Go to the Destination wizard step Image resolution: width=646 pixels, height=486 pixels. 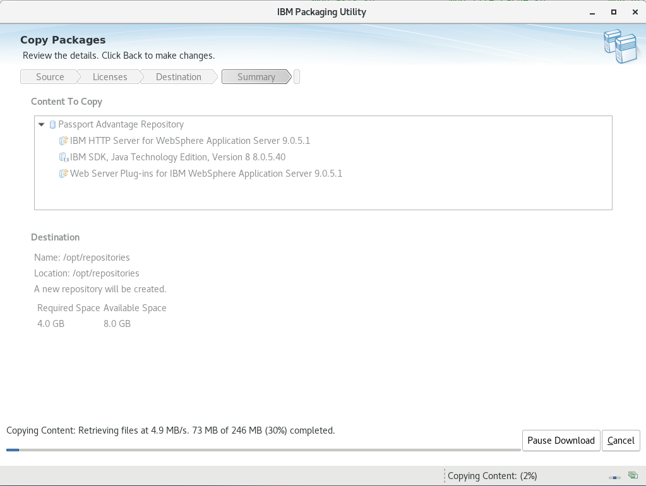pos(178,77)
